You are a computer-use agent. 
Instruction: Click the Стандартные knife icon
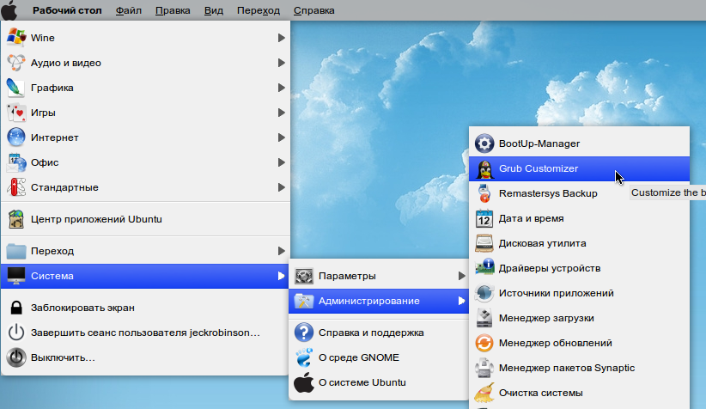pos(16,187)
